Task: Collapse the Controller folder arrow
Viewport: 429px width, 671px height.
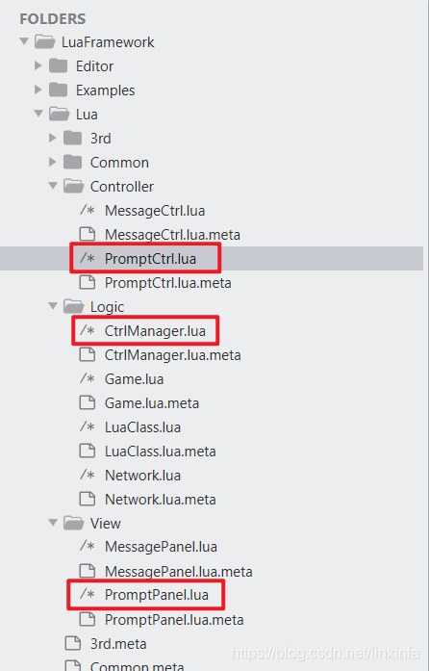Action: tap(53, 186)
